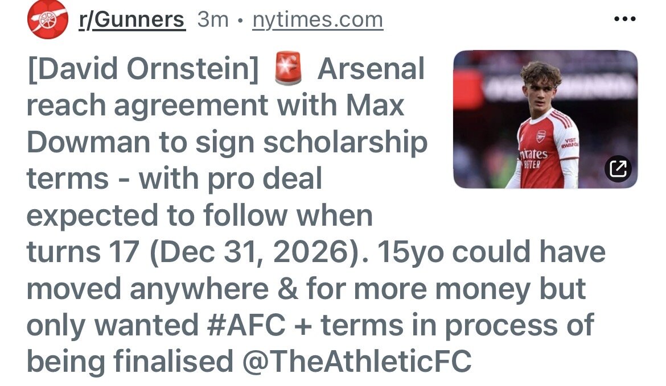Screen dimensions: 666x386
Task: Go to the r/Gunners community link
Action: click(132, 20)
